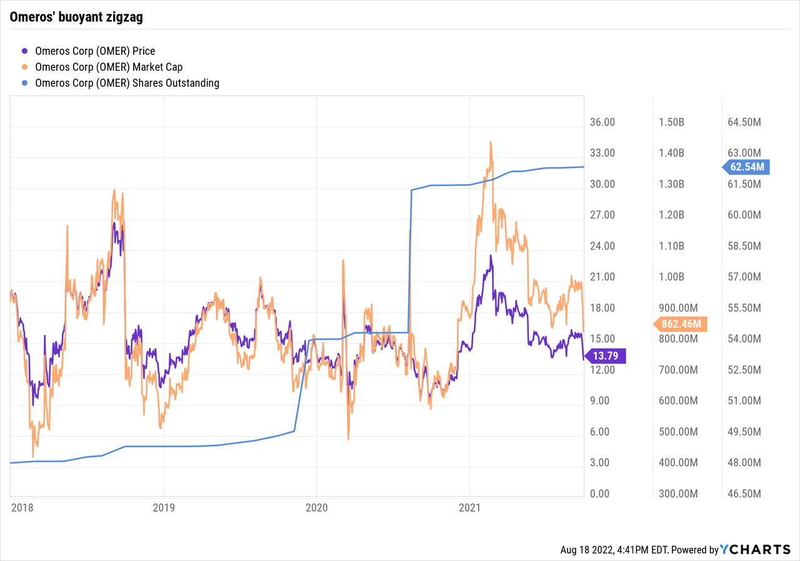
Task: Click the 36.00 price axis value
Action: [603, 122]
